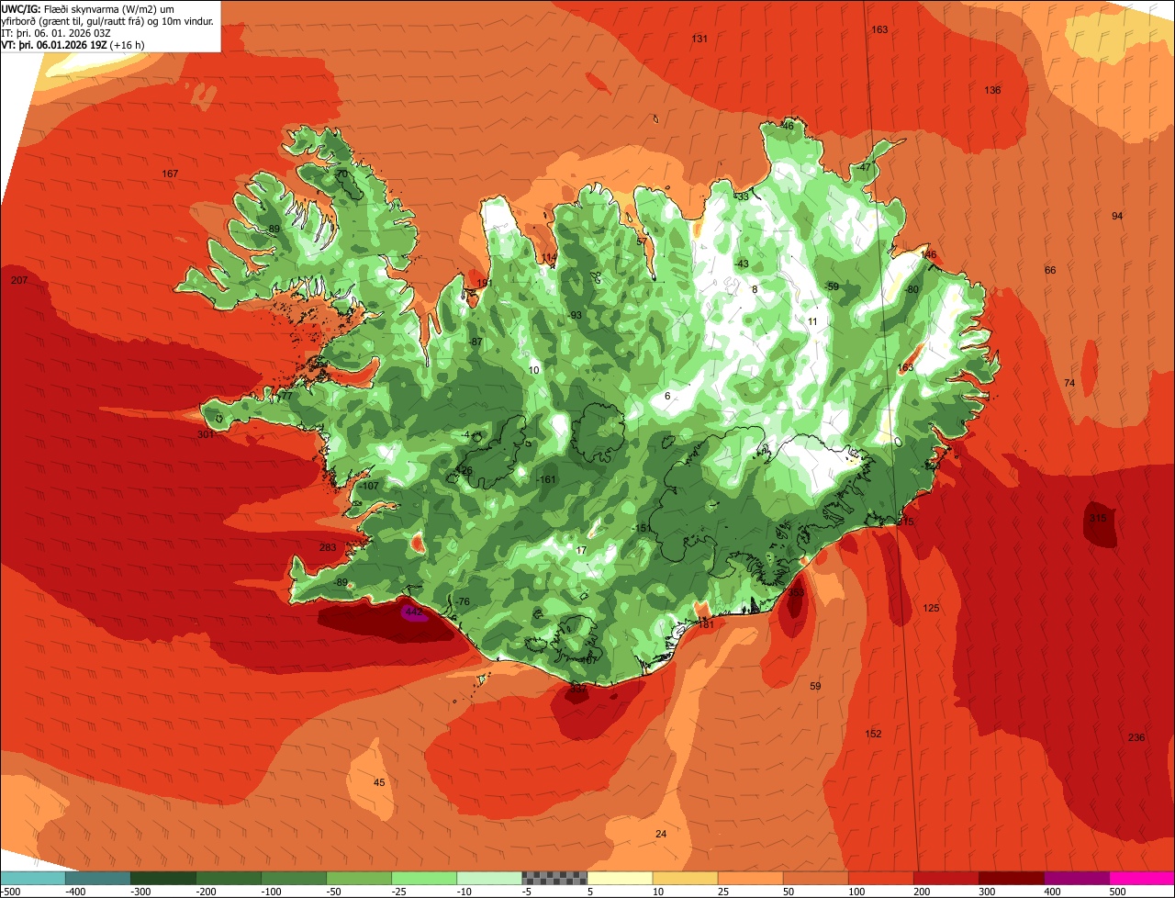Click the legend label -300
The height and width of the screenshot is (898, 1175).
point(139,892)
